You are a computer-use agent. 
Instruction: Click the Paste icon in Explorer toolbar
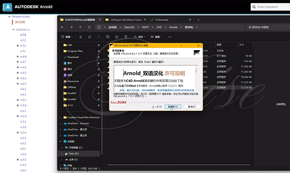click(99, 37)
